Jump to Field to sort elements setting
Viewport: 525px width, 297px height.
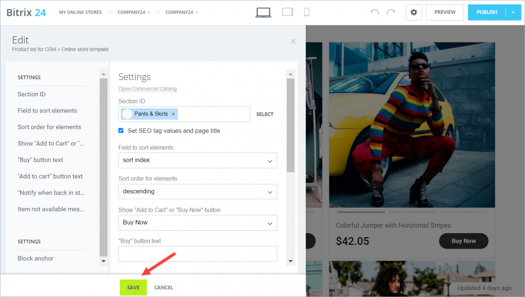(47, 111)
